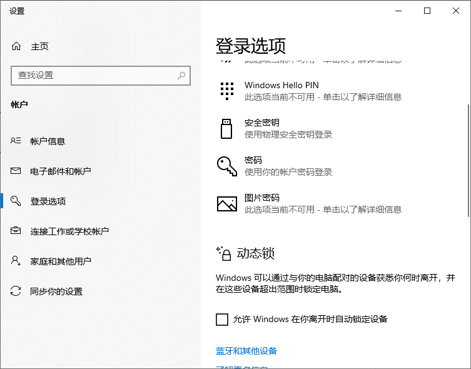Expand the 密码 sign-in option
The width and height of the screenshot is (471, 369).
tap(253, 160)
